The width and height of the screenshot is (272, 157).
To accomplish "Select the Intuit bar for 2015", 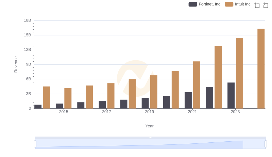I will (68, 98).
